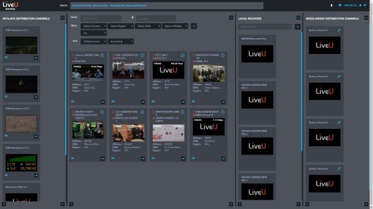Collapse the Affiliate Distribution Channels panel
373x209 pixels.
[62, 17]
